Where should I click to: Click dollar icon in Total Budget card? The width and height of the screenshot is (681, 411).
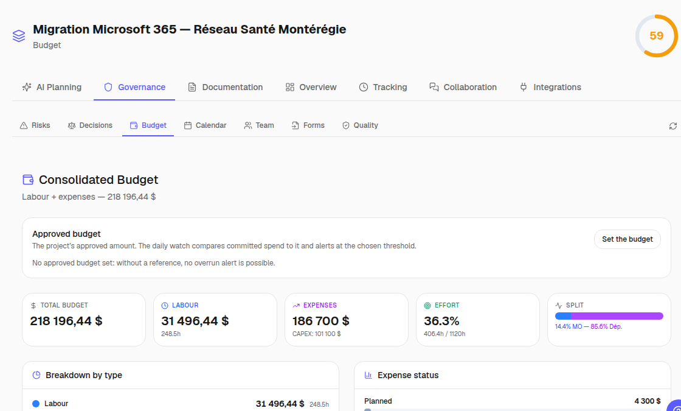tap(33, 306)
